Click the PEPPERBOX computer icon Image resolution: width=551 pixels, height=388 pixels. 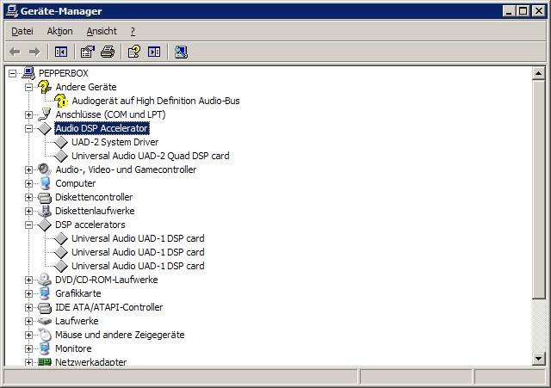click(28, 73)
